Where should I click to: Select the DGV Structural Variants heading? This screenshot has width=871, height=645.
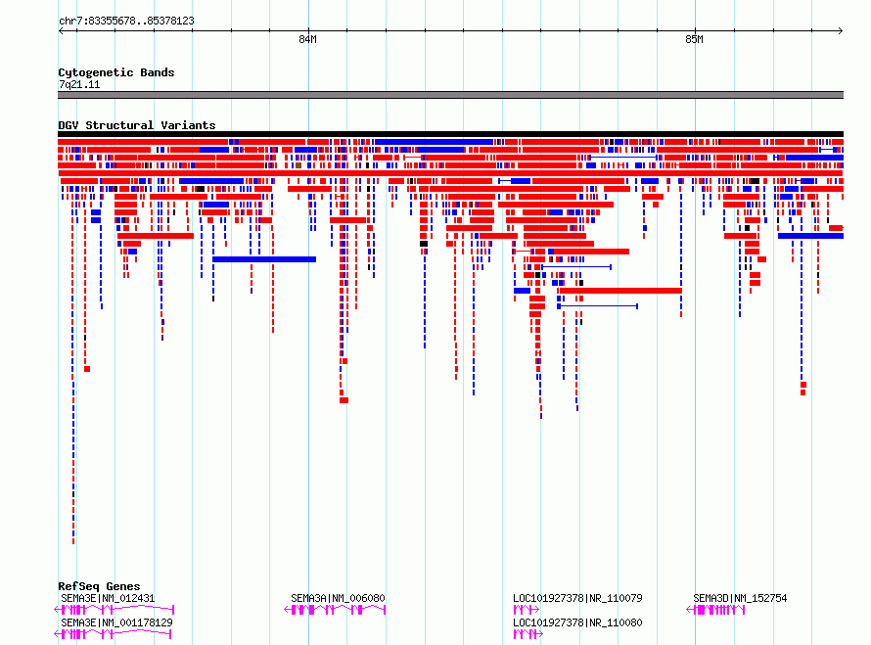137,125
